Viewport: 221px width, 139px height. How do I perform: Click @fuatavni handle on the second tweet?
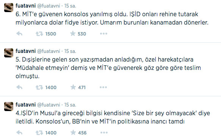tap(49, 51)
